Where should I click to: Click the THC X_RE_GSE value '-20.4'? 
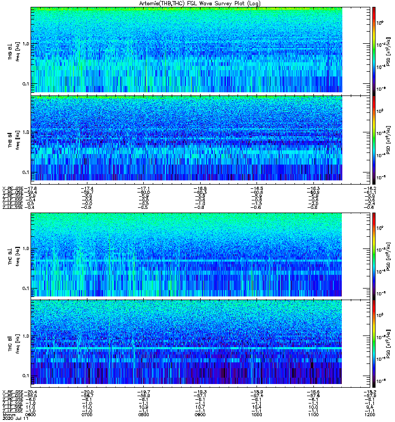(x=30, y=392)
